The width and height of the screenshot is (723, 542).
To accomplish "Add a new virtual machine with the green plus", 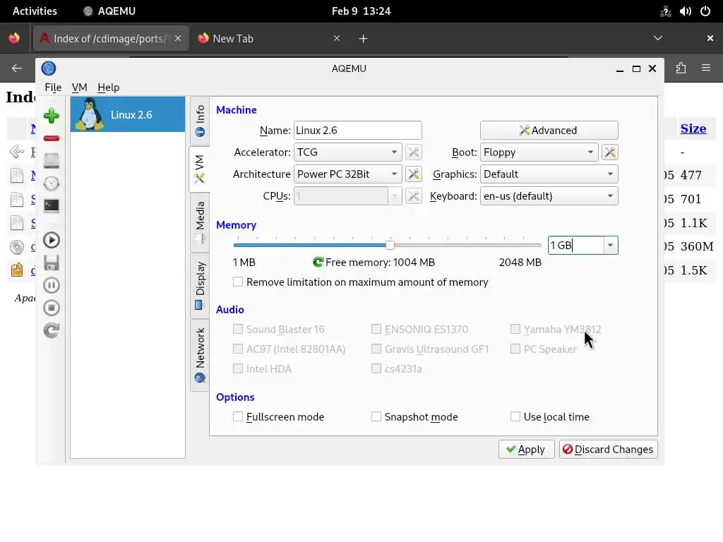I will pos(51,116).
